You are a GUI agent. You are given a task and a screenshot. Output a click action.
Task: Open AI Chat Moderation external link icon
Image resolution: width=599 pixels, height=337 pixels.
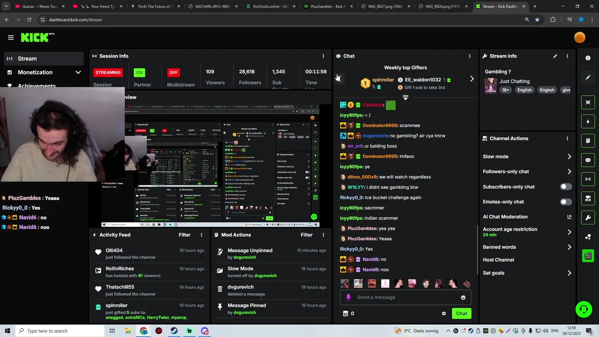[569, 217]
